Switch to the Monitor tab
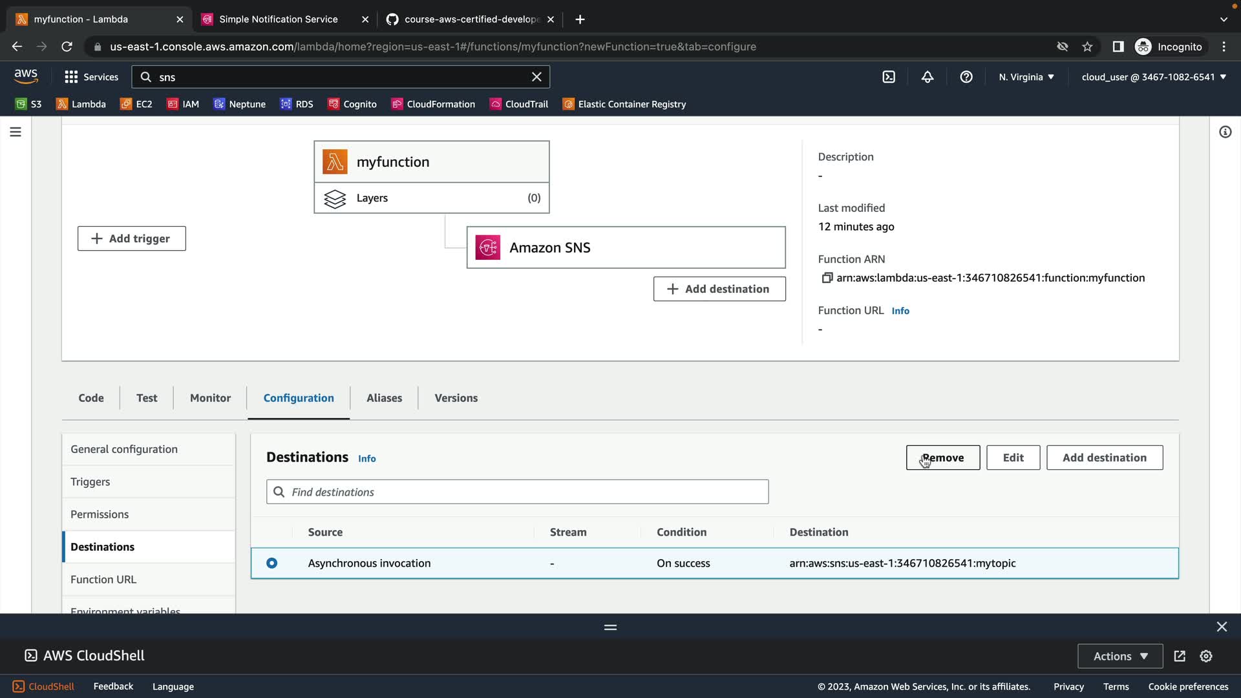 point(210,398)
